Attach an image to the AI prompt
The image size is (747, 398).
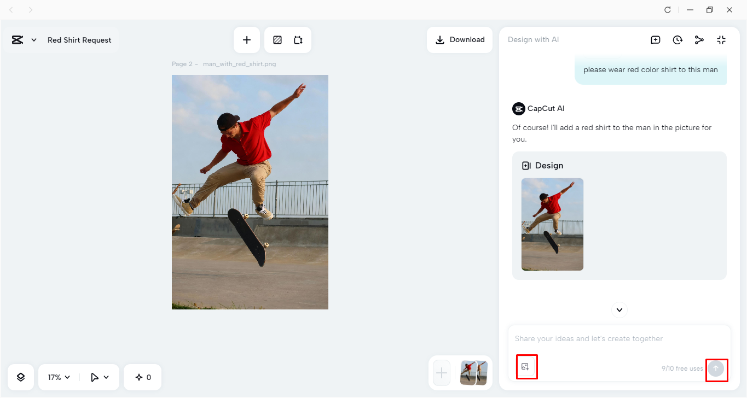pyautogui.click(x=526, y=367)
